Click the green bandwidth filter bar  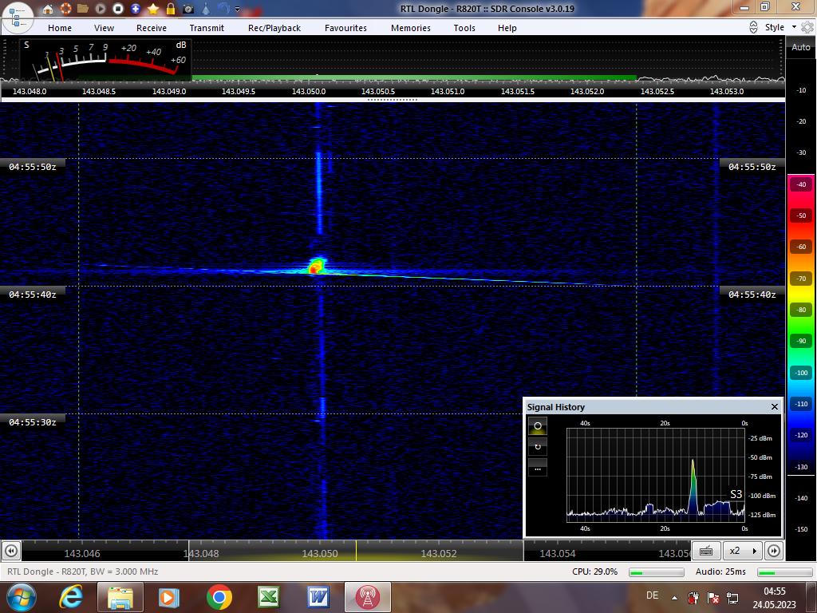(414, 77)
